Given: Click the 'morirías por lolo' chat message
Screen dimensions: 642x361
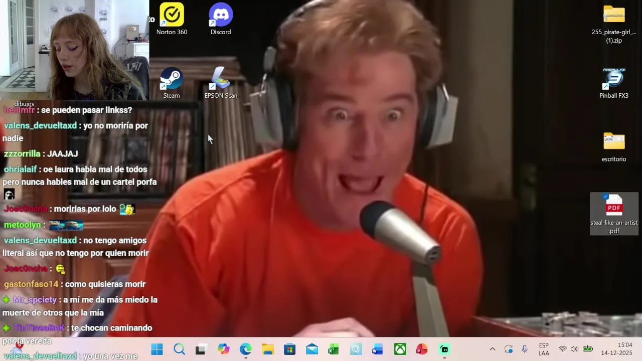Looking at the screenshot, I should pos(85,209).
